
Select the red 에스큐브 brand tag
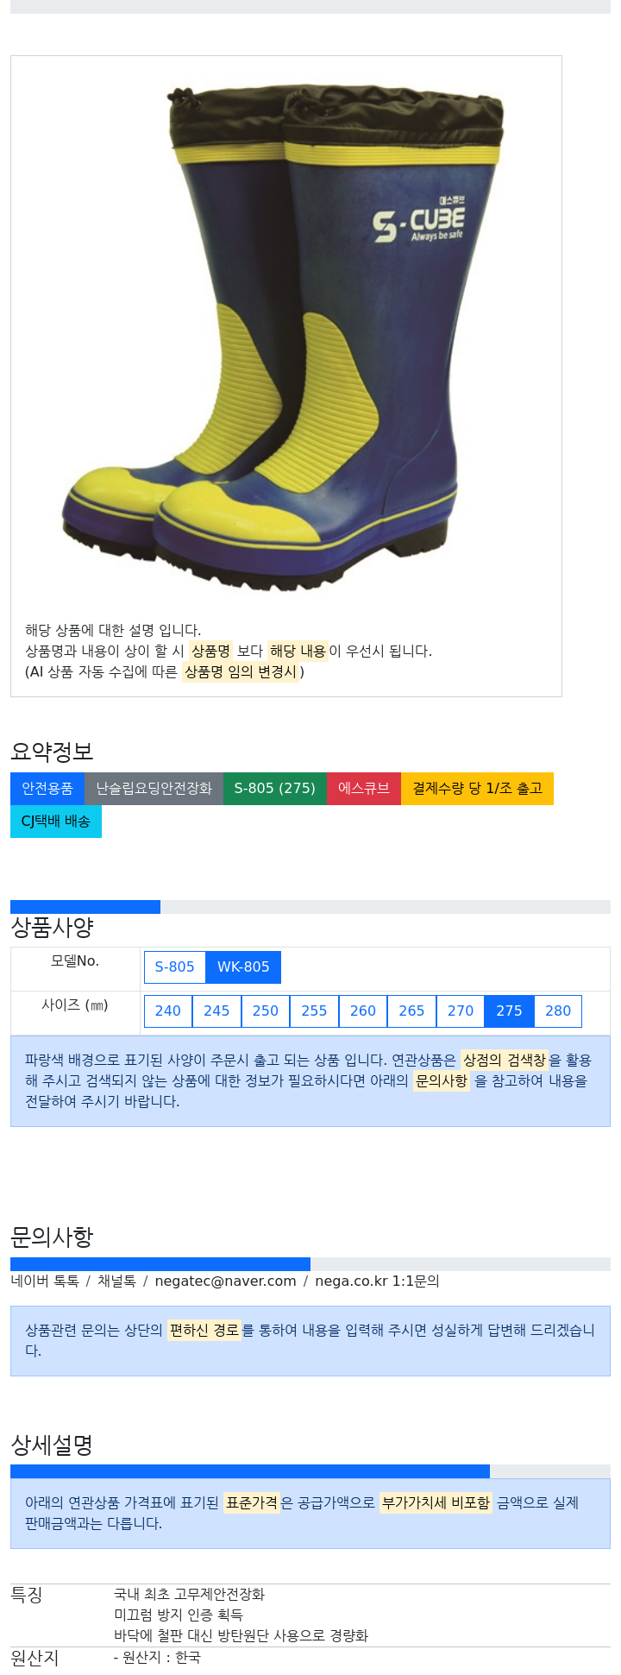364,789
